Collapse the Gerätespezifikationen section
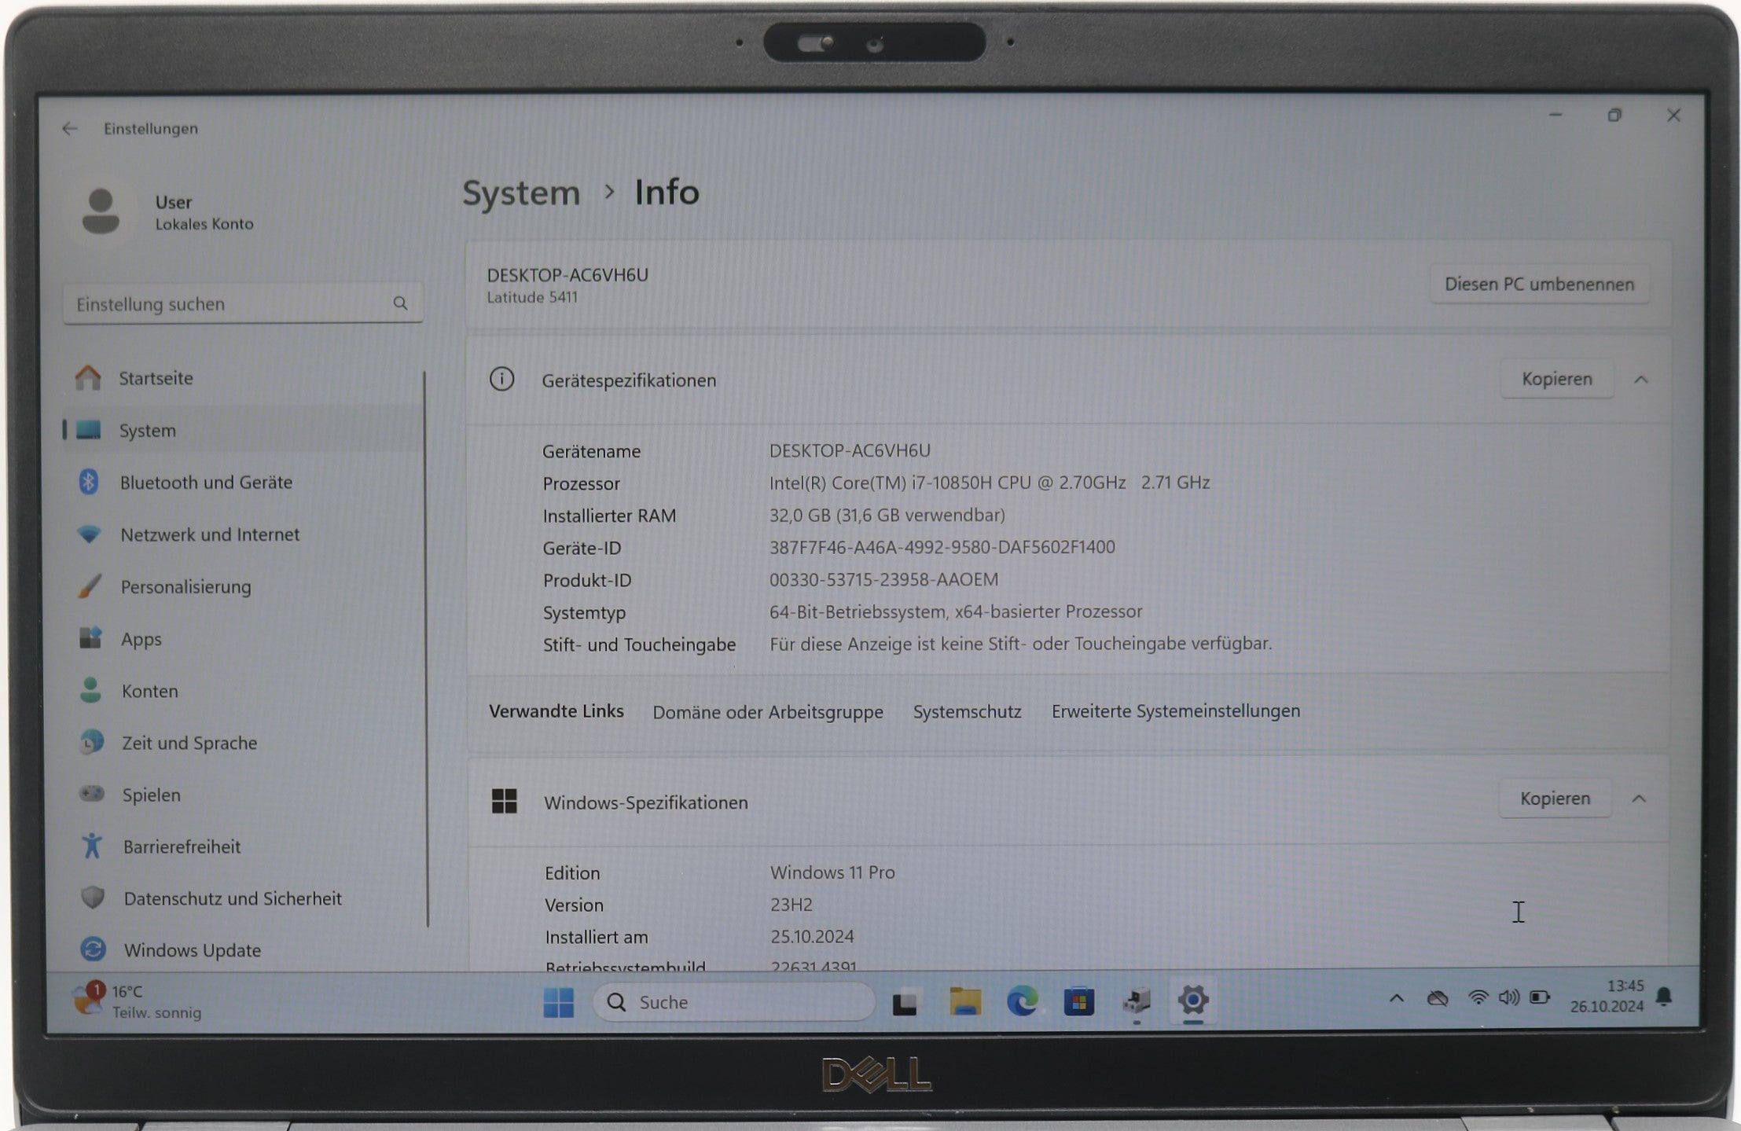This screenshot has height=1131, width=1741. click(x=1640, y=379)
